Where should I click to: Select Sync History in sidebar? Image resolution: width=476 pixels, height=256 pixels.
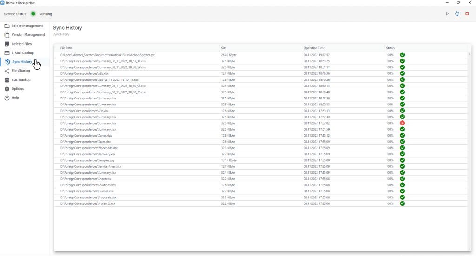click(x=22, y=62)
